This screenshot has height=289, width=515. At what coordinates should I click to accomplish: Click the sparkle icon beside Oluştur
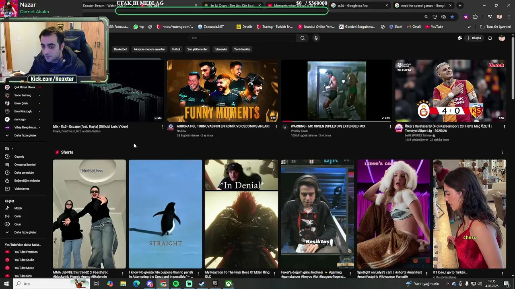click(x=460, y=38)
